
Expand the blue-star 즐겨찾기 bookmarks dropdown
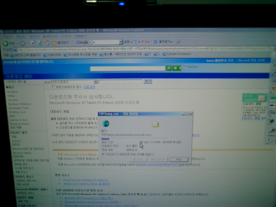coord(171,42)
